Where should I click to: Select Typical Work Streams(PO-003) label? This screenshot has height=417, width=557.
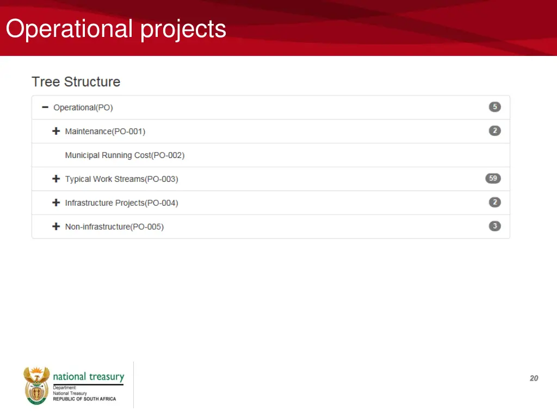[121, 179]
